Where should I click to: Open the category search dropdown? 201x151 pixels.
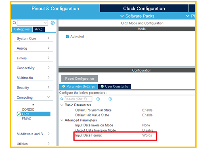pos(45,23)
